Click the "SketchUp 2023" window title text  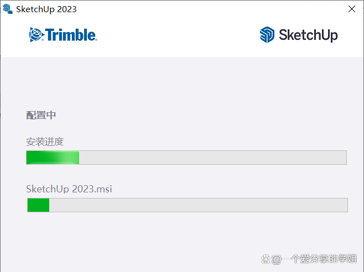46,9
